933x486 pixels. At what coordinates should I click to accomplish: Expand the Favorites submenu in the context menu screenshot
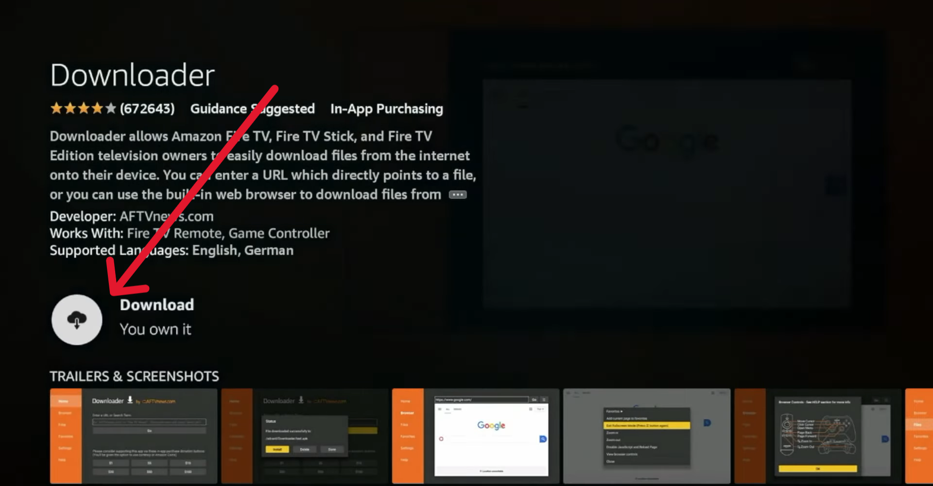[614, 411]
